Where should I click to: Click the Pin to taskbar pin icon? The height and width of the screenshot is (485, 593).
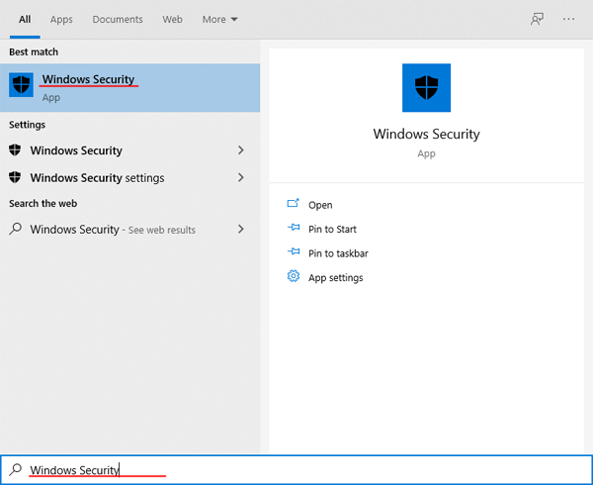coord(294,251)
